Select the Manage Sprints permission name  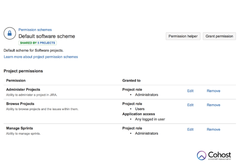19,128
